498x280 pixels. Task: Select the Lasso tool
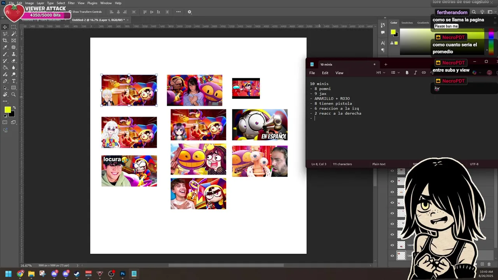pyautogui.click(x=5, y=34)
